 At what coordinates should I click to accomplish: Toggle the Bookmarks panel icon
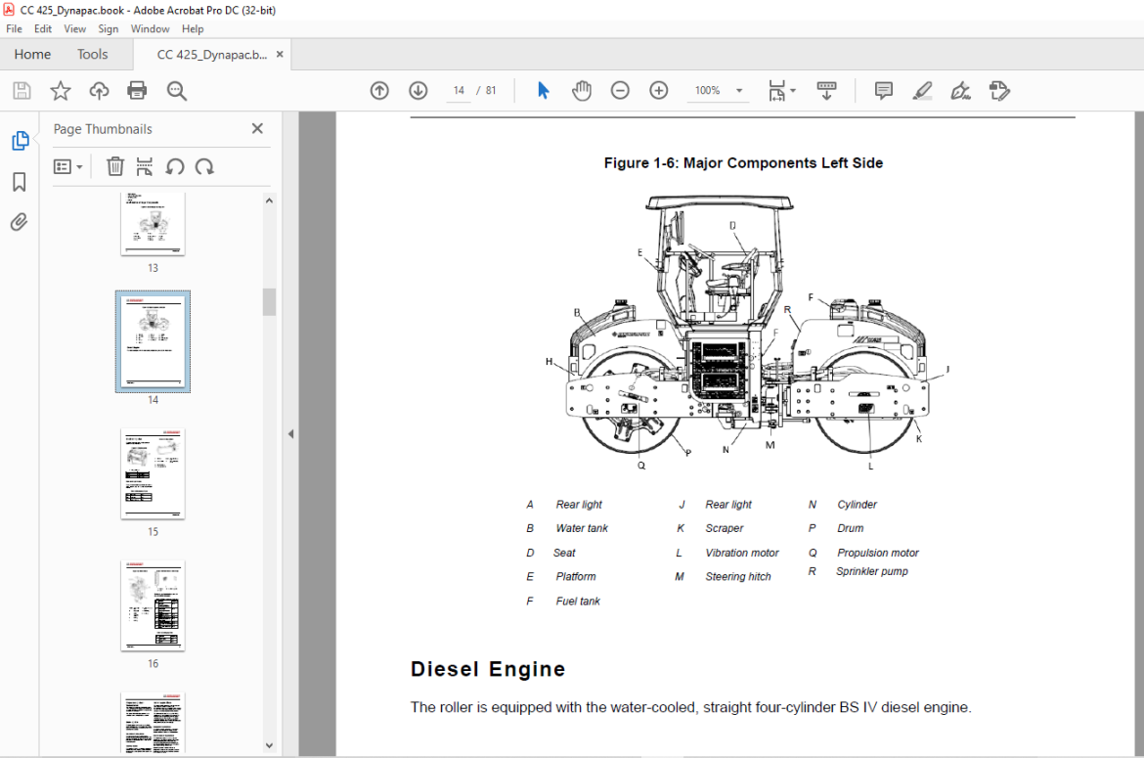tap(20, 182)
